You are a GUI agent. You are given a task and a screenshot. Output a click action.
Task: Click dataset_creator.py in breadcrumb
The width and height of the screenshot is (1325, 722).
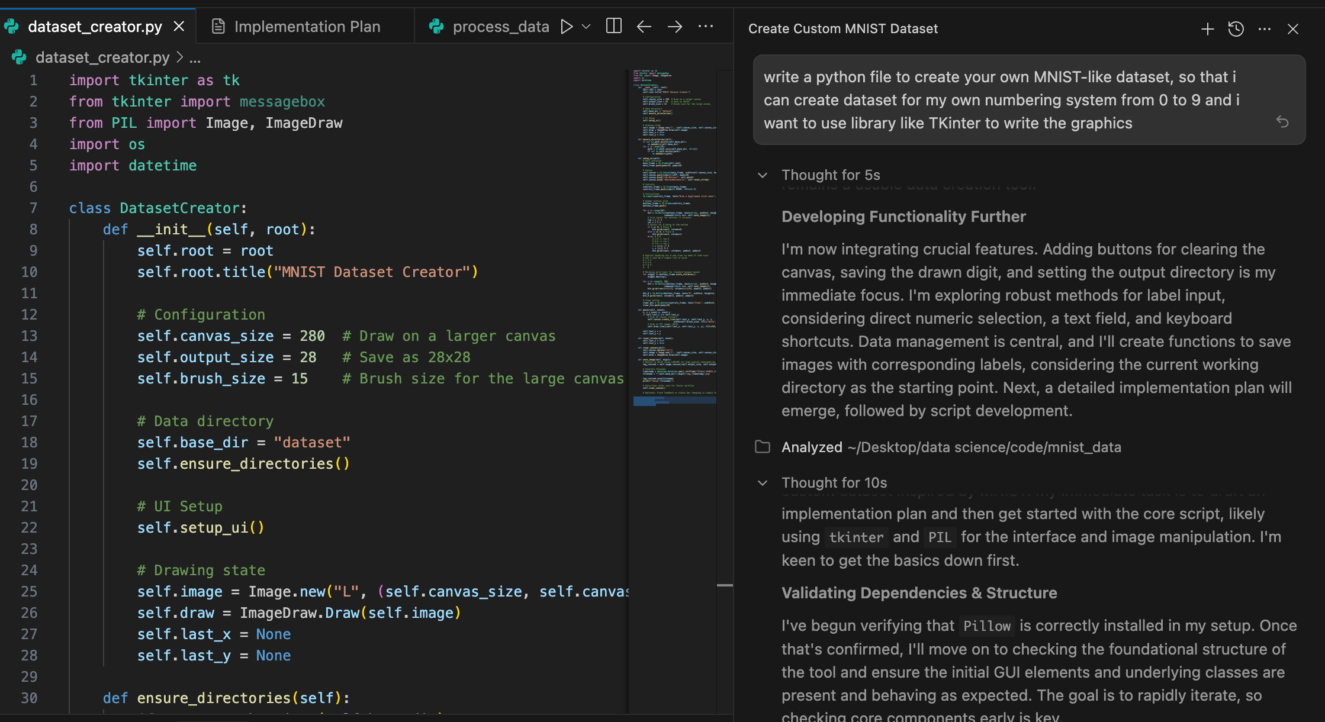102,57
